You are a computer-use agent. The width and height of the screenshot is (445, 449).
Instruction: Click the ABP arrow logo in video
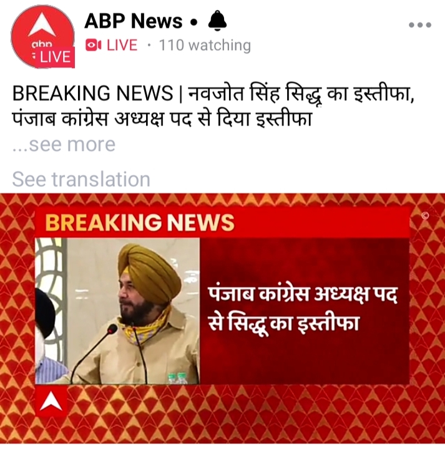pyautogui.click(x=51, y=401)
